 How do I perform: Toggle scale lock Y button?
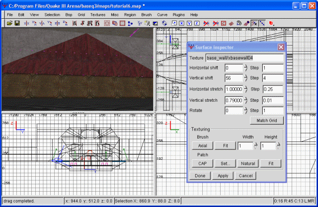pos(189,23)
